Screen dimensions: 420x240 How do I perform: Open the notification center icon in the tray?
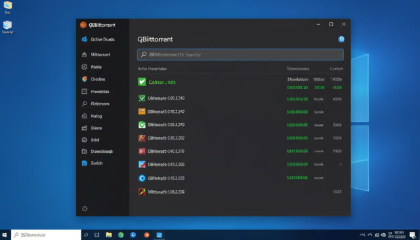point(413,235)
